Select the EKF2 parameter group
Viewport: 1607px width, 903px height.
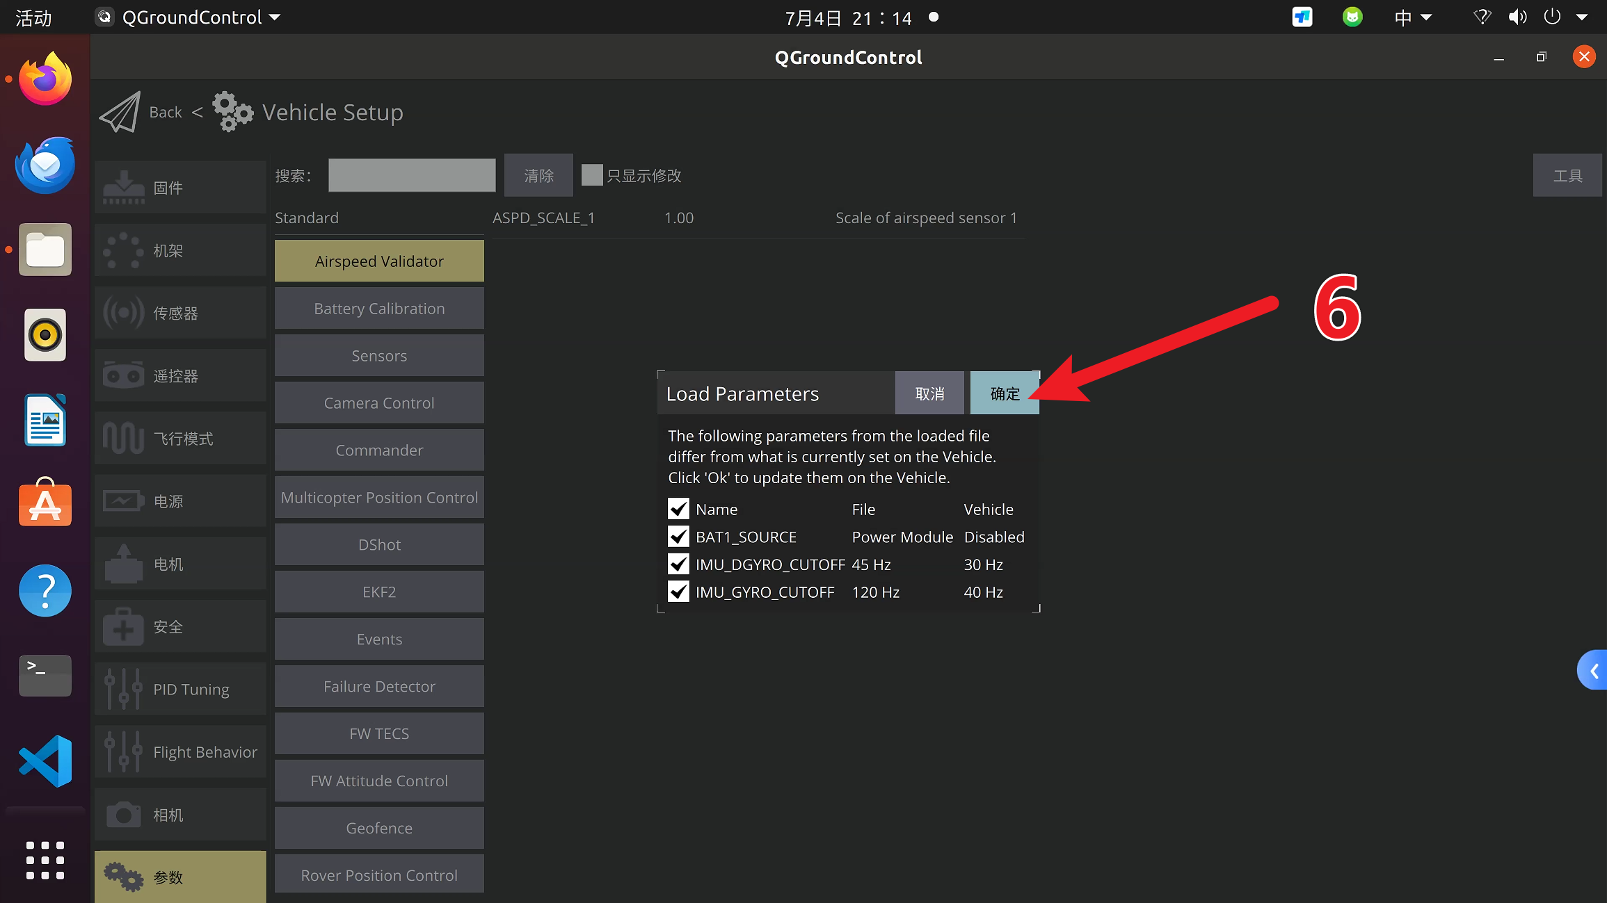coord(379,592)
